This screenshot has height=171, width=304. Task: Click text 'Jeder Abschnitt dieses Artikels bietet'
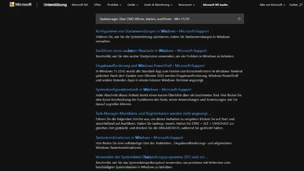169,100
